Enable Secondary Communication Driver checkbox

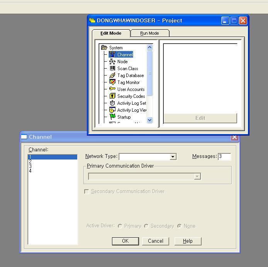pos(87,191)
